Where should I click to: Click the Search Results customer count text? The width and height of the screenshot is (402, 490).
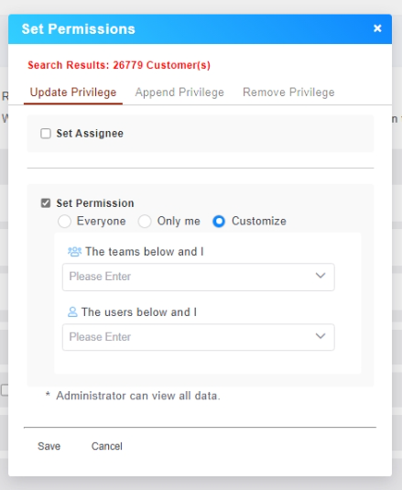click(119, 65)
